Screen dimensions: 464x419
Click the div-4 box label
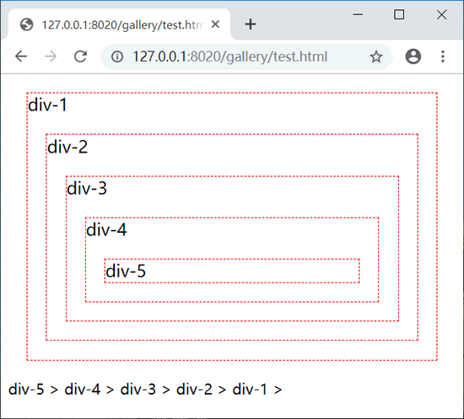click(106, 229)
